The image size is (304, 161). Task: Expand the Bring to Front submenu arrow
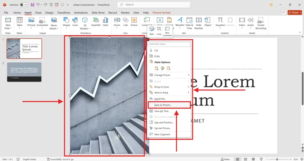[188, 87]
